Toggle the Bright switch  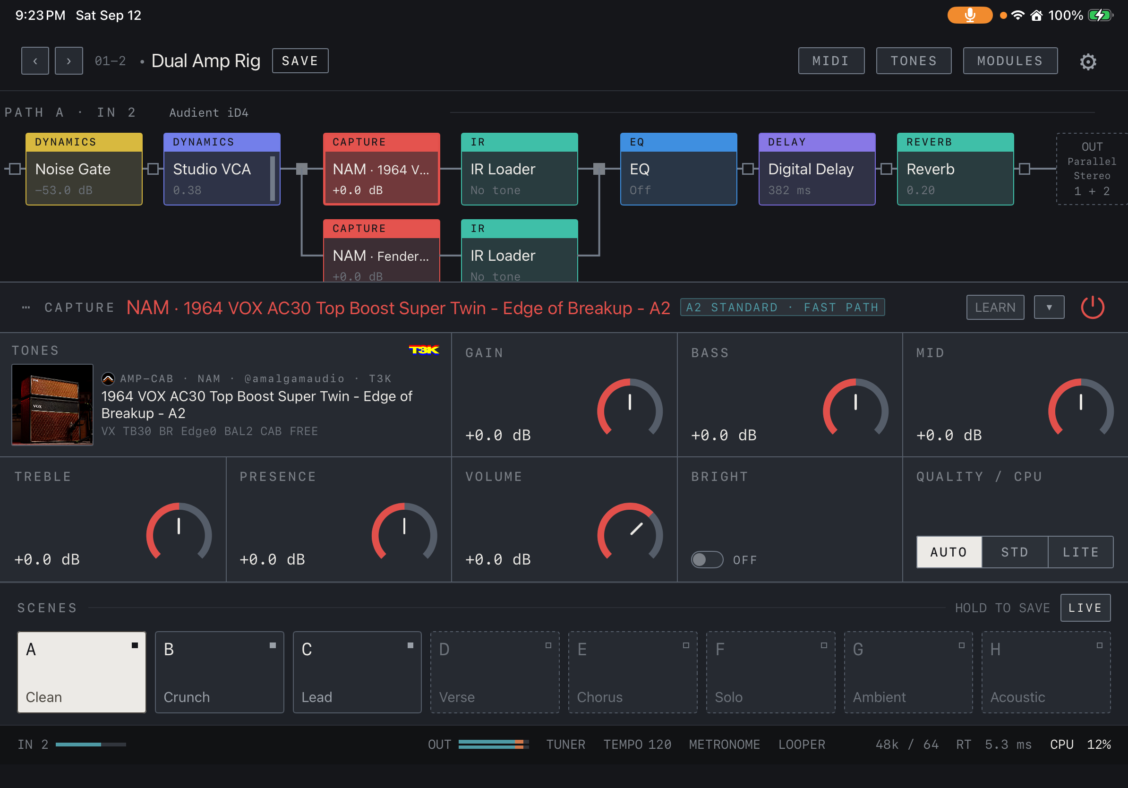coord(707,559)
